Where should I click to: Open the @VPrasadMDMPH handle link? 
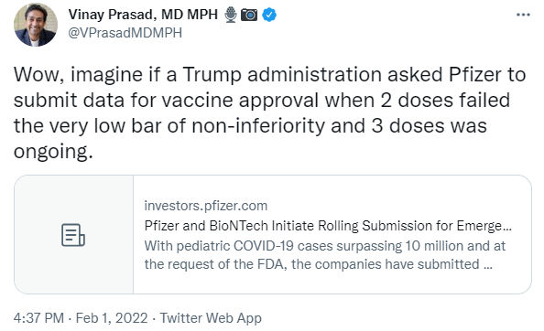point(125,33)
